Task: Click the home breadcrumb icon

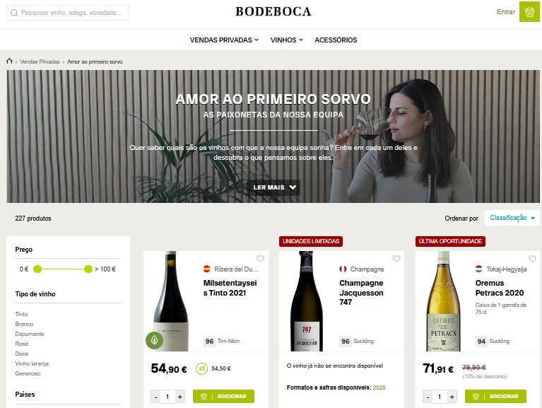Action: pyautogui.click(x=9, y=62)
